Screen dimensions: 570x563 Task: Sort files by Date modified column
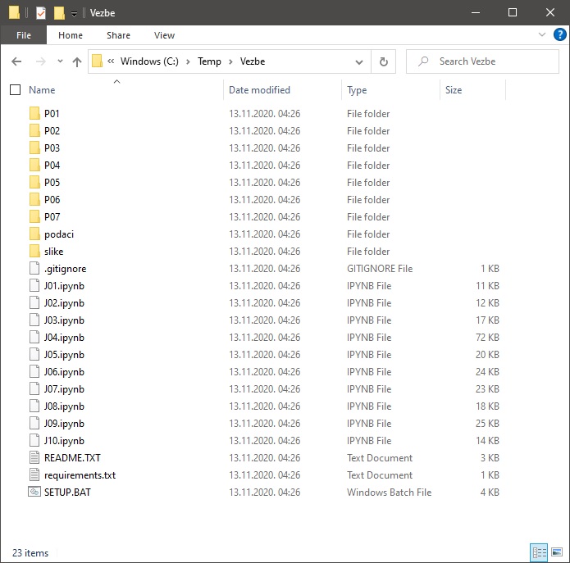pos(259,90)
